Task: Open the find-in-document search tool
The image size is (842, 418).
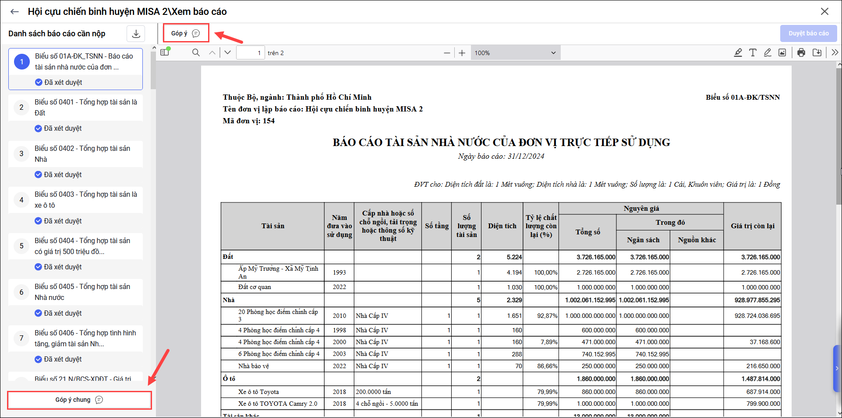Action: tap(196, 52)
